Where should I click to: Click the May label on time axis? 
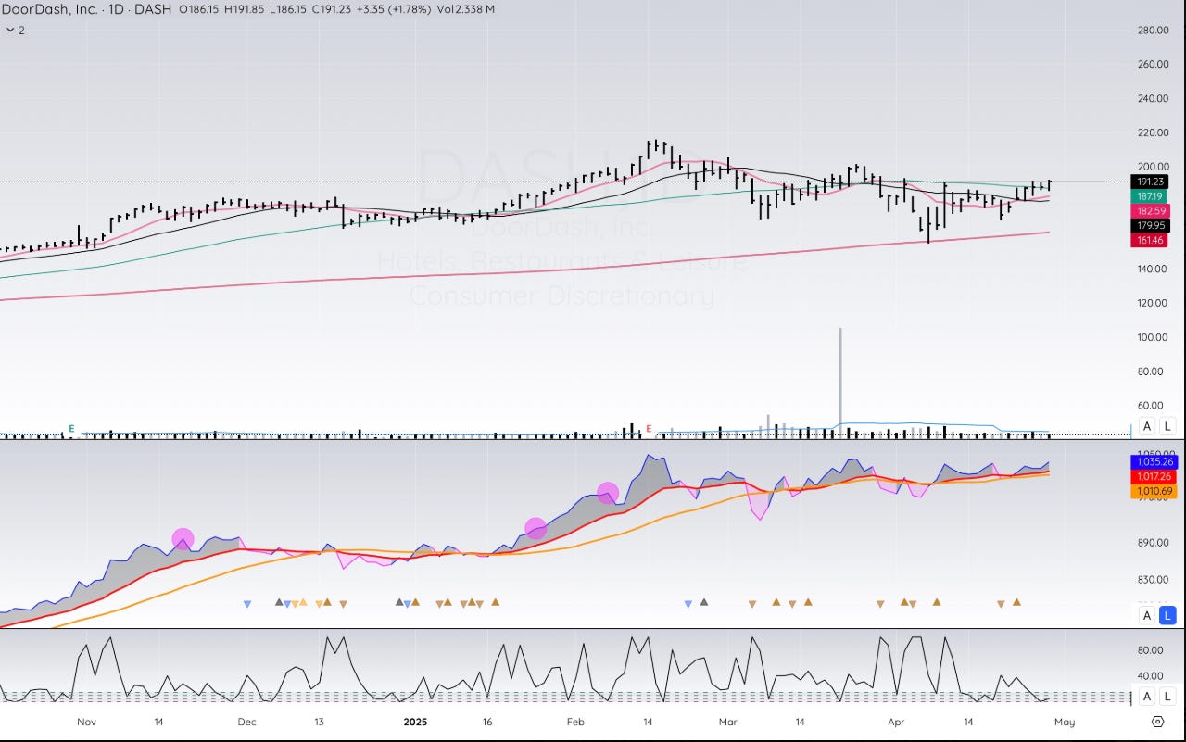(x=1064, y=722)
